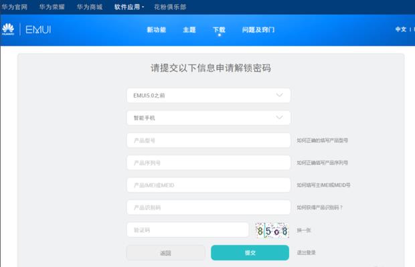Focus the 产品型号 input field

tap(209, 141)
